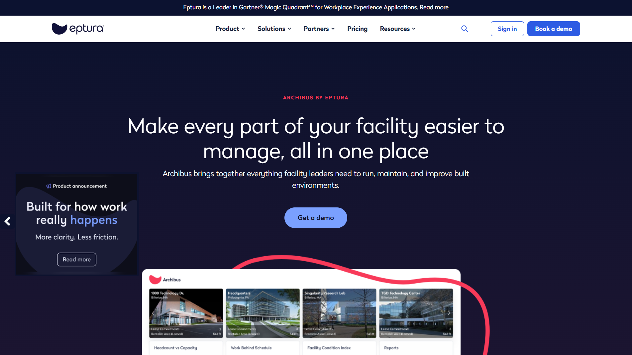This screenshot has width=632, height=355.
Task: Click the Book a demo button
Action: pos(554,29)
